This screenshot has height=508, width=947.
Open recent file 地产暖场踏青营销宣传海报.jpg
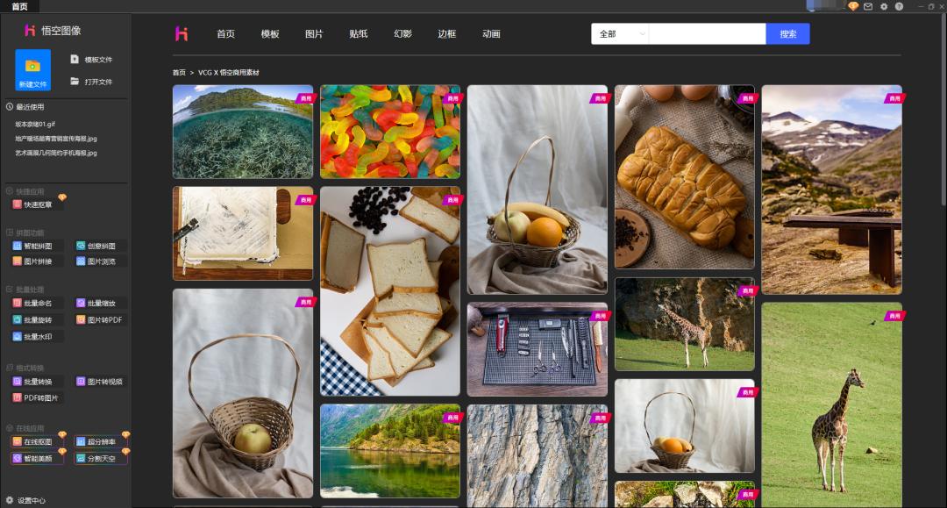click(x=55, y=139)
